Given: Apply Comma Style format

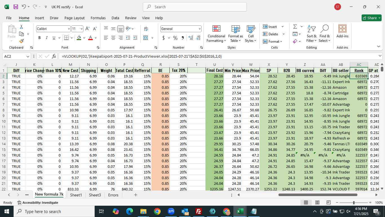Looking at the screenshot, I should [183, 38].
